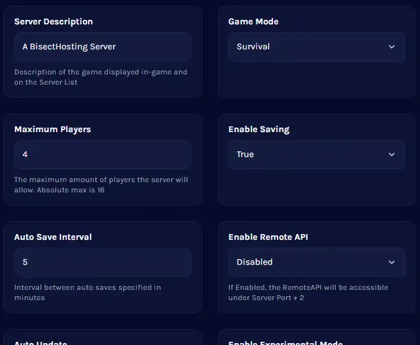Click the Server Description text field
The image size is (420, 345).
[102, 47]
